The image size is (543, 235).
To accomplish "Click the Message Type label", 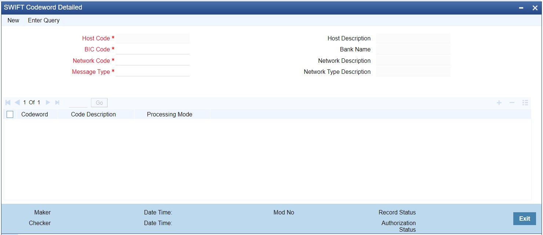I will pyautogui.click(x=91, y=72).
